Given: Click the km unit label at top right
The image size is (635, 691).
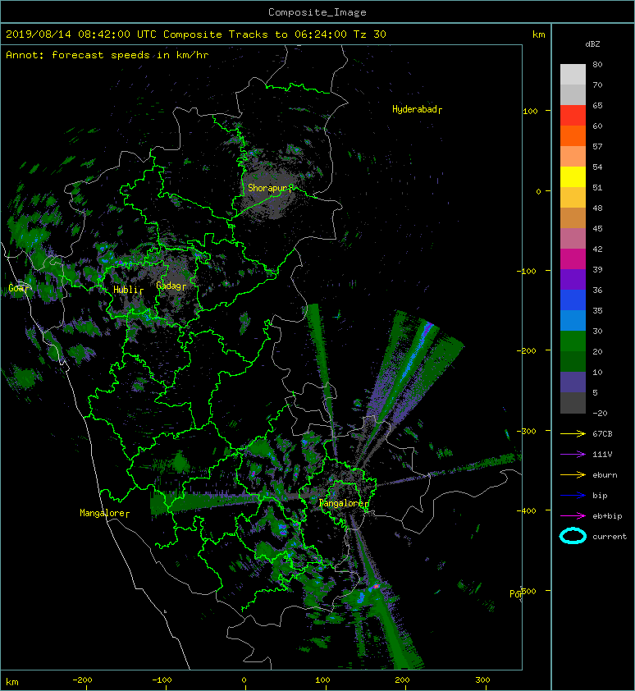Looking at the screenshot, I should [538, 34].
